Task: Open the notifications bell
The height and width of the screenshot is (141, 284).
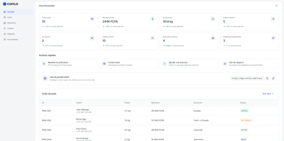Action: [276, 6]
